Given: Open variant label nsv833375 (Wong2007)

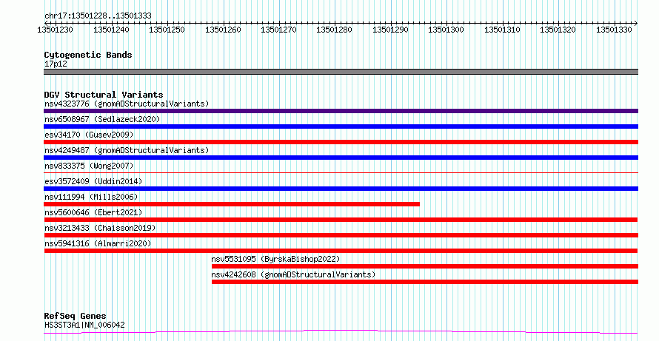Looking at the screenshot, I should 89,166.
